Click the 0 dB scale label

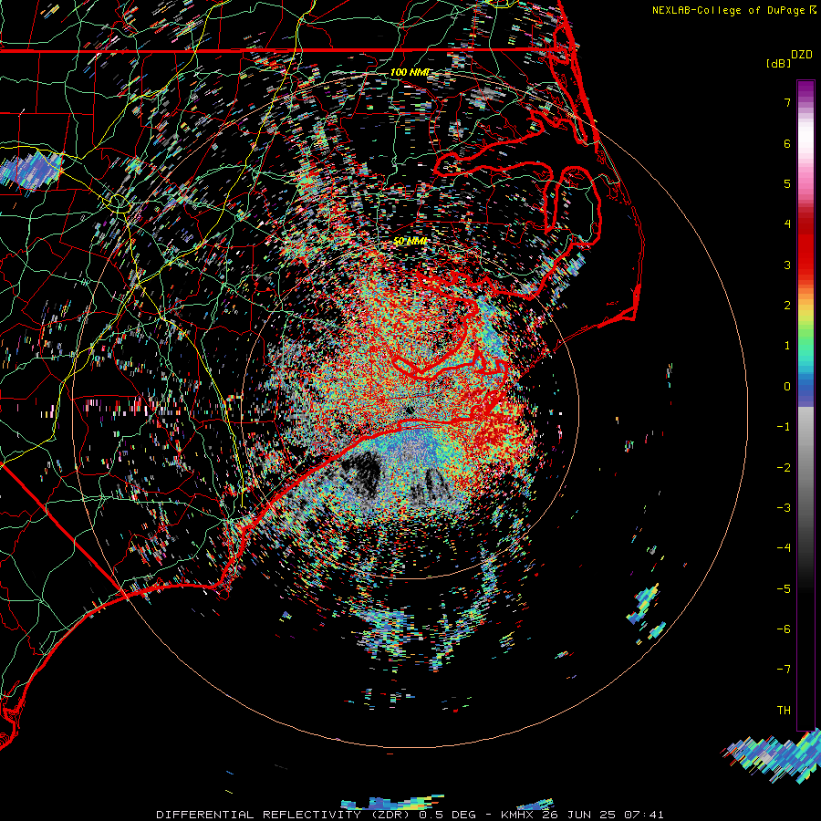(787, 387)
